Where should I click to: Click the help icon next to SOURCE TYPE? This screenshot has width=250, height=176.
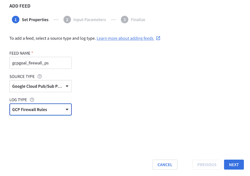(x=40, y=76)
